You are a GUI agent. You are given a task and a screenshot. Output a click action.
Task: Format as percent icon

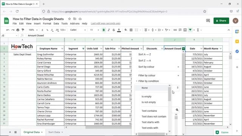tap(47, 30)
